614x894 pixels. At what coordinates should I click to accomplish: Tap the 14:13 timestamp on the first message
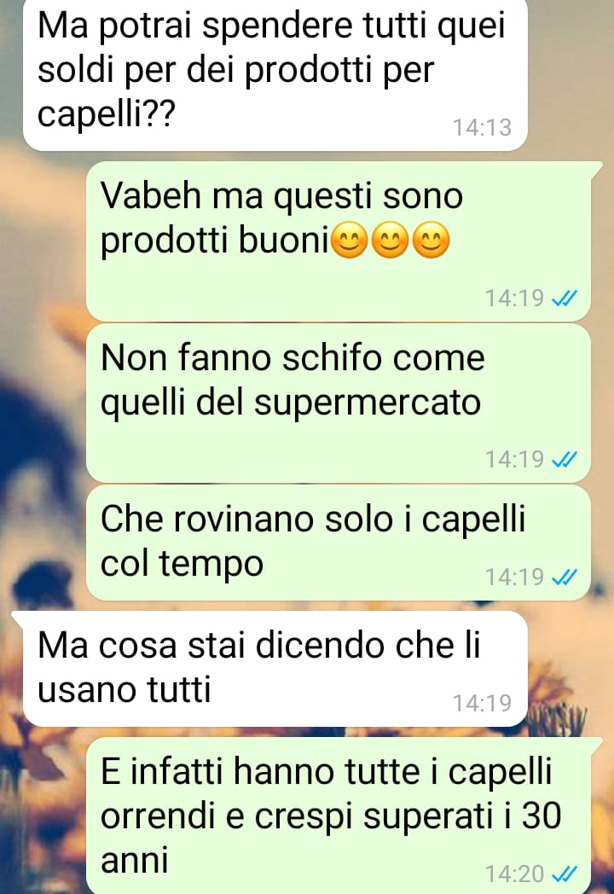tap(483, 128)
